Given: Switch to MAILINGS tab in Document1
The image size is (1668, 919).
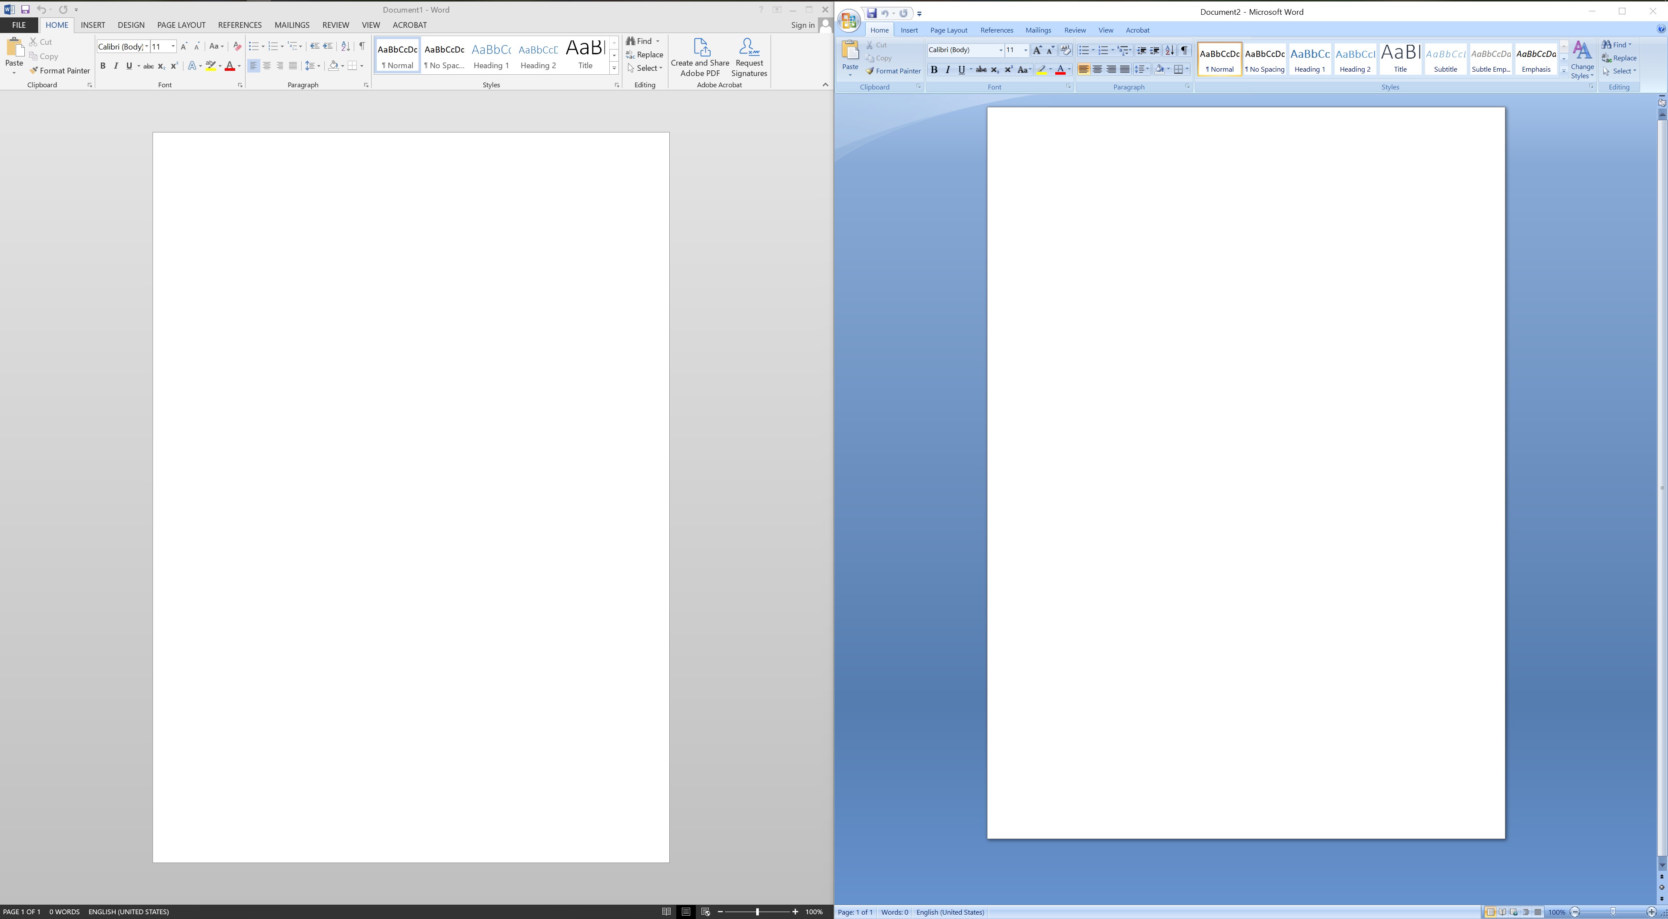Looking at the screenshot, I should point(291,25).
